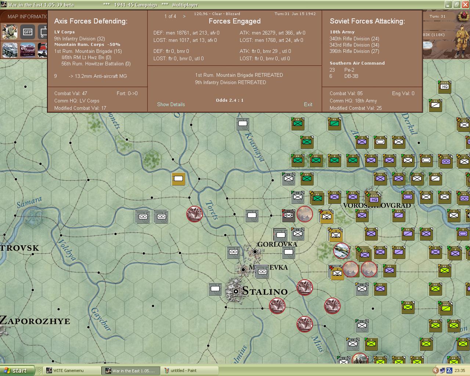Screen dimensions: 470x376
Task: Click '9th Infantry Division RETREATED' result
Action: [231, 82]
